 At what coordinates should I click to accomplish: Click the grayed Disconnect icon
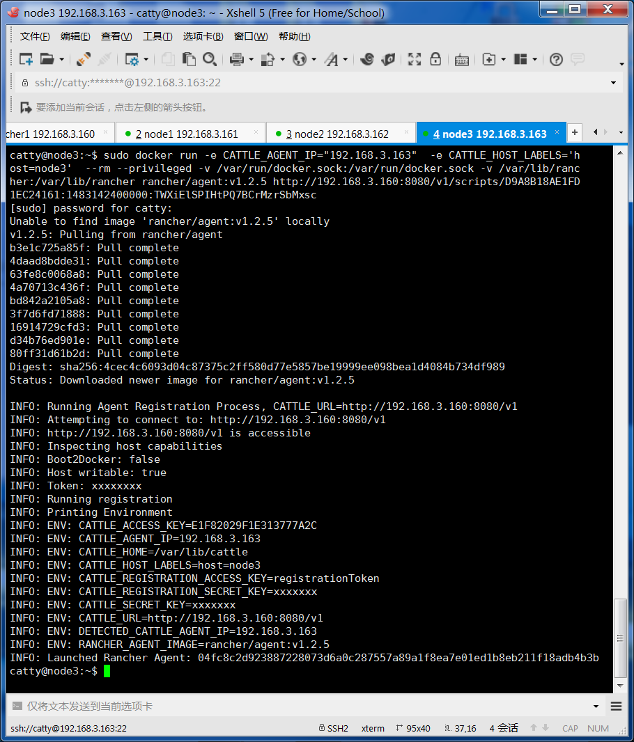(105, 59)
